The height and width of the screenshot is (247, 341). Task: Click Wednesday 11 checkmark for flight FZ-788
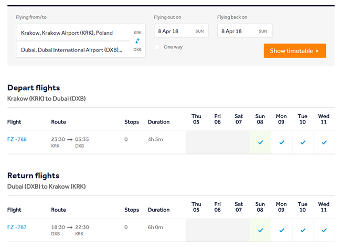(x=324, y=142)
